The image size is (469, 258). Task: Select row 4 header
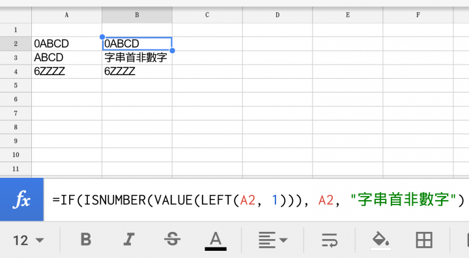[x=16, y=72]
